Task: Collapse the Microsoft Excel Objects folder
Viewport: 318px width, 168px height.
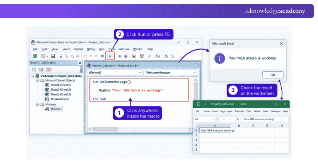Action: [x=37, y=81]
